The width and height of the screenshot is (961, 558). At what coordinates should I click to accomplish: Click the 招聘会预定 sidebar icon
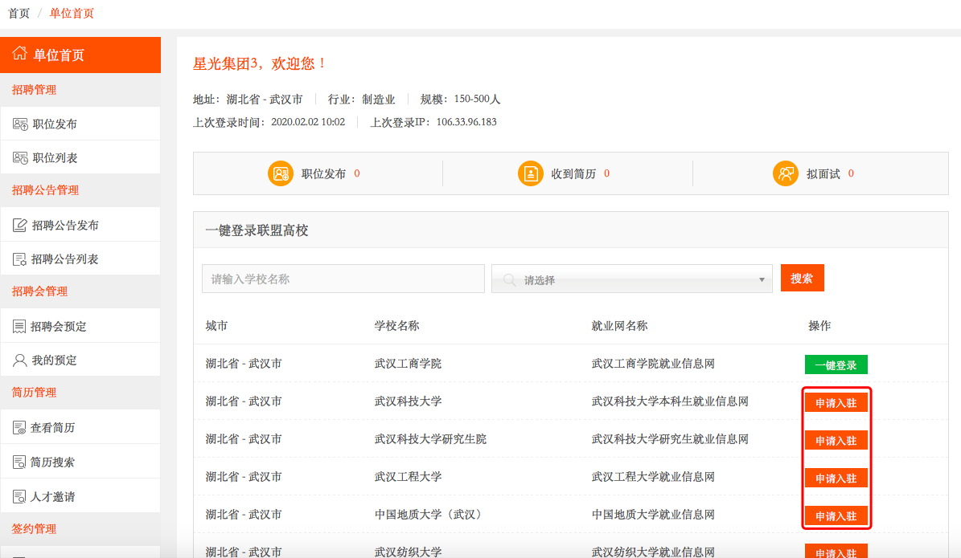tap(20, 327)
